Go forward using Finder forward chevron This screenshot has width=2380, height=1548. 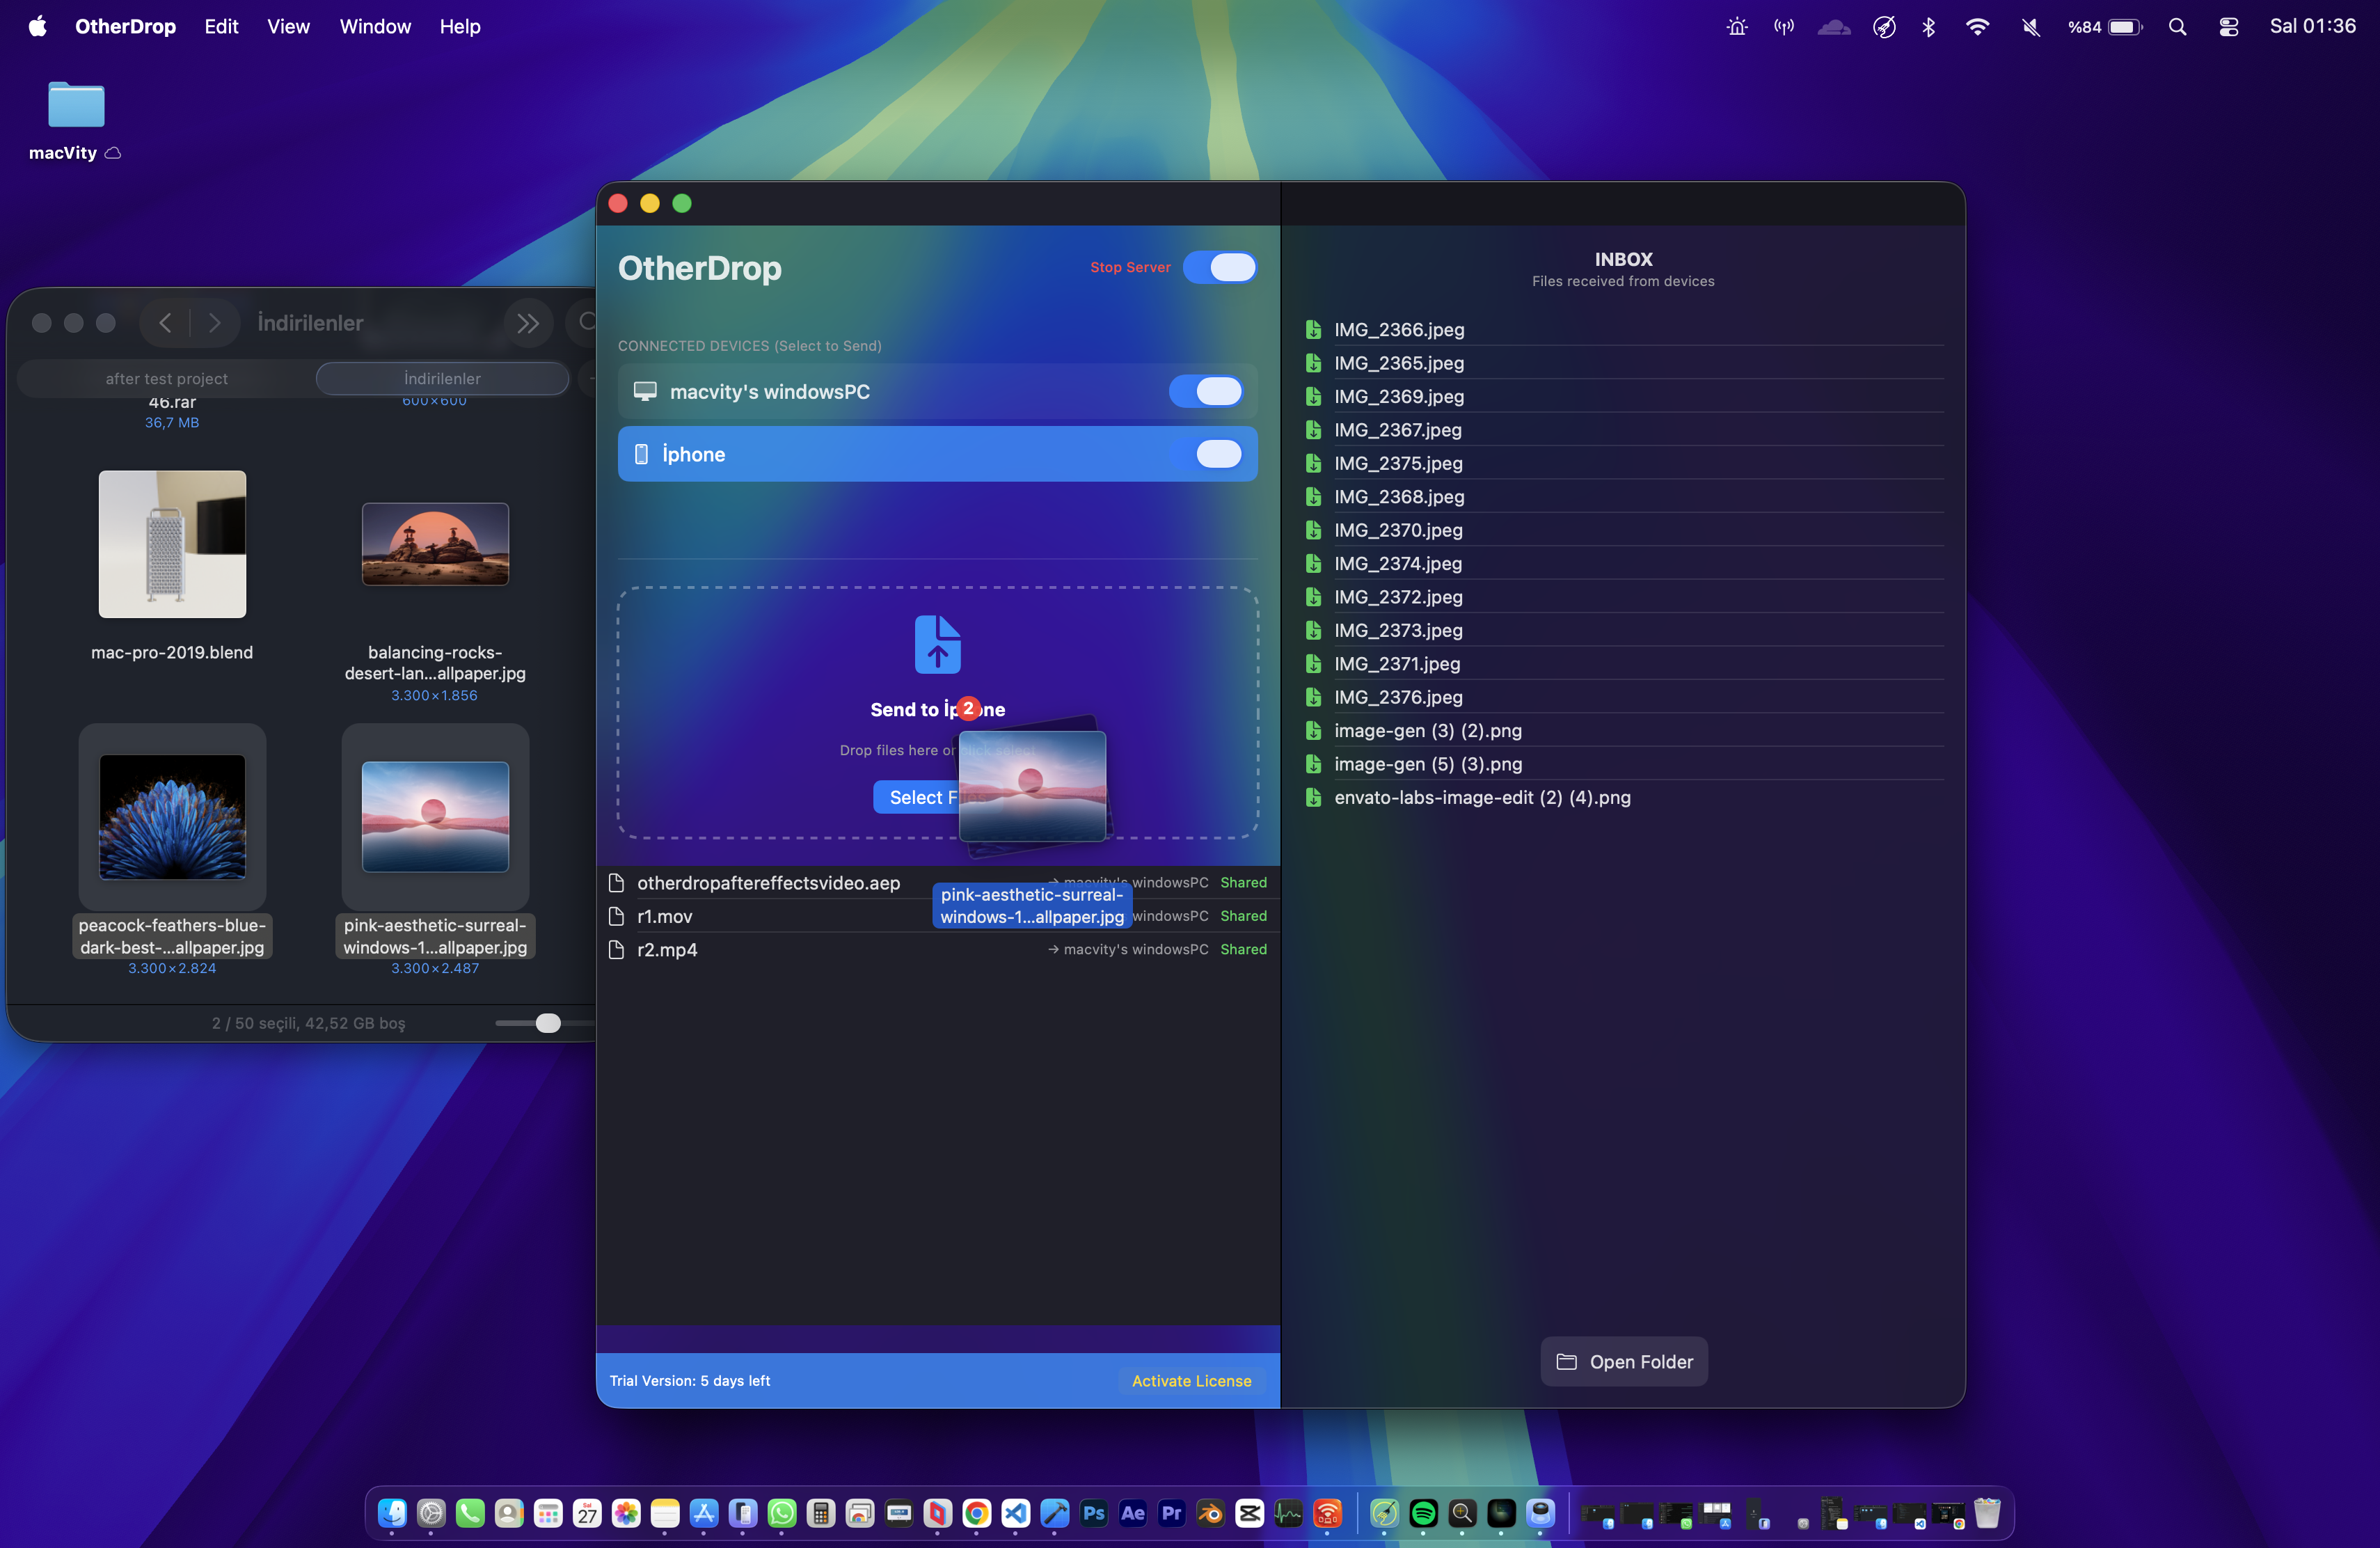pyautogui.click(x=214, y=322)
